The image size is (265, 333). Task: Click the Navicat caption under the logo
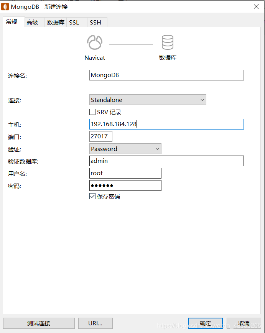click(95, 58)
